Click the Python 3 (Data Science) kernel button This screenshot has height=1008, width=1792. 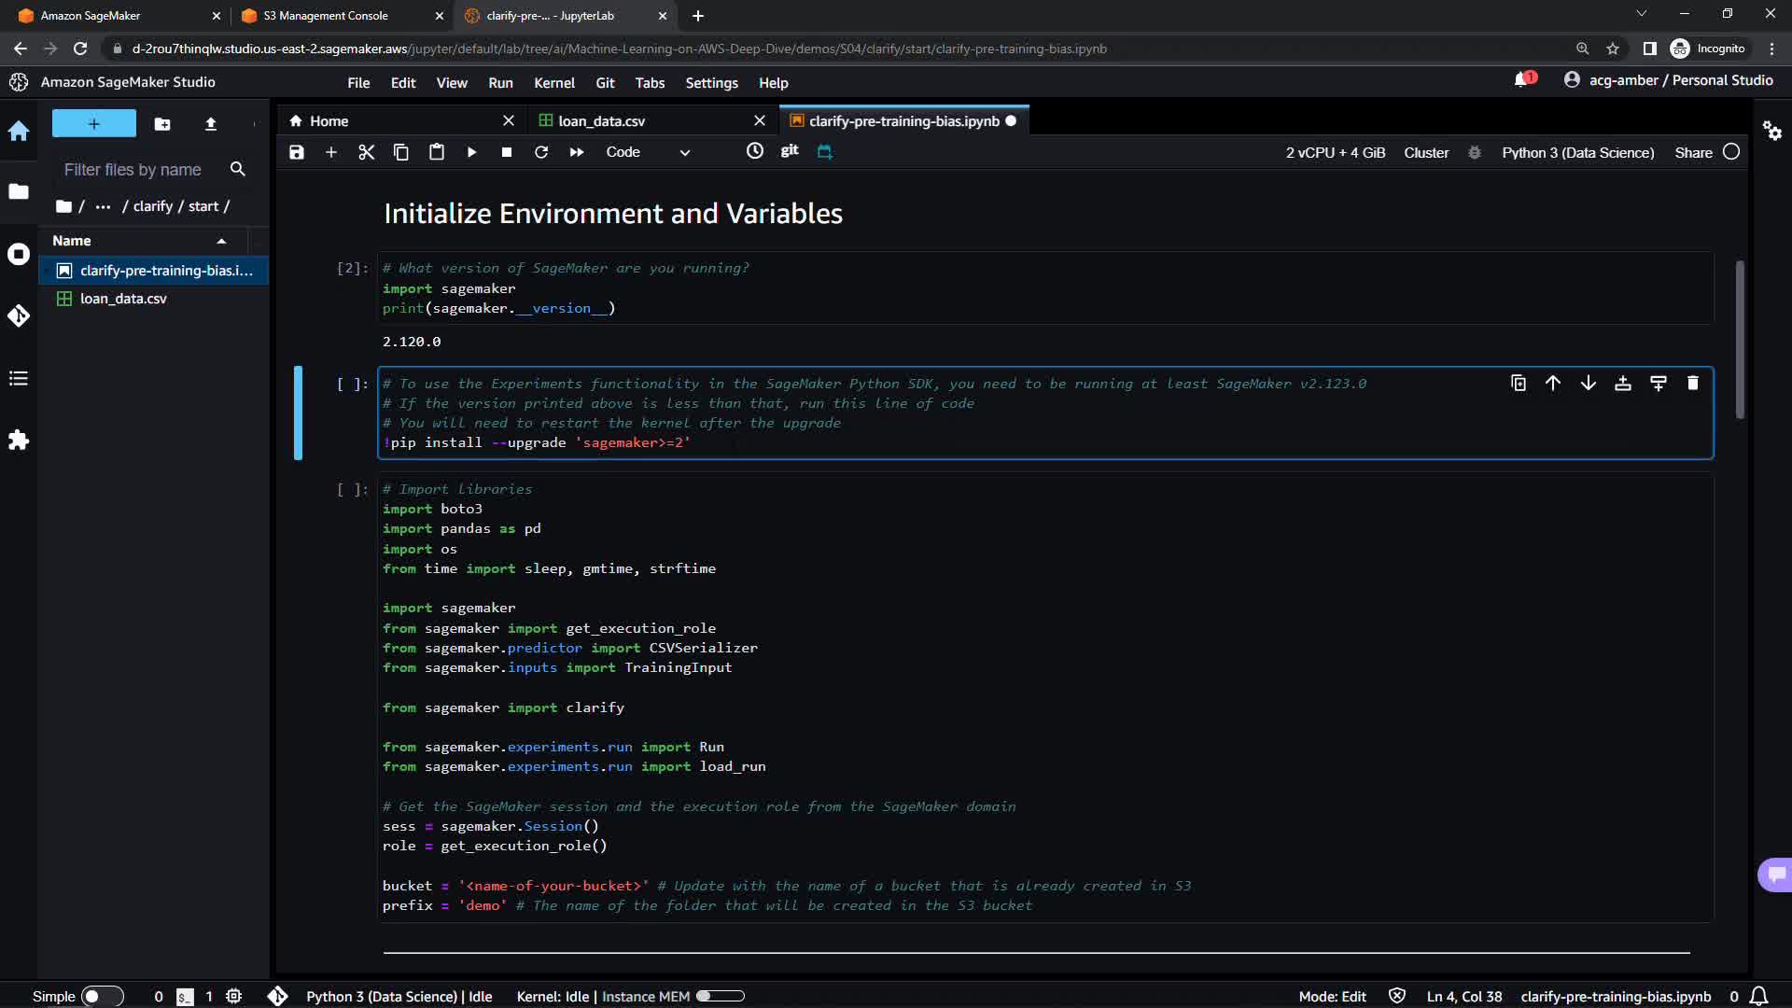[1577, 152]
